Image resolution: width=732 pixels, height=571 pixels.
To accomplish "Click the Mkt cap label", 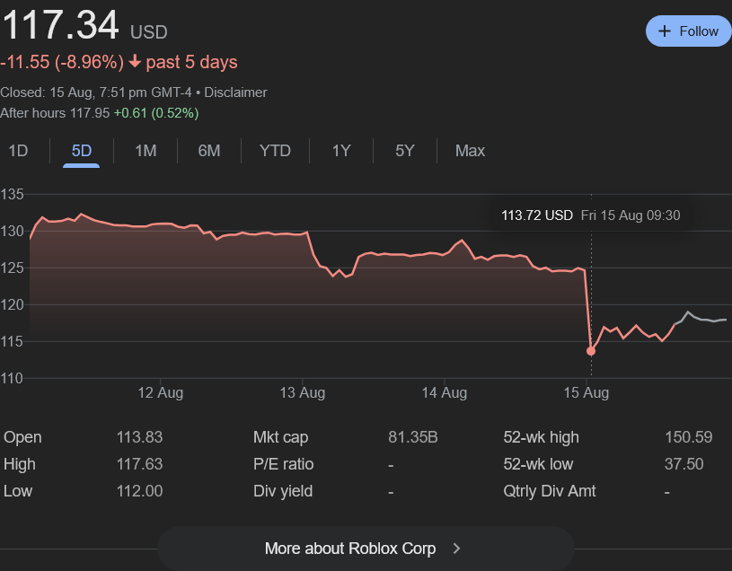I will [280, 437].
